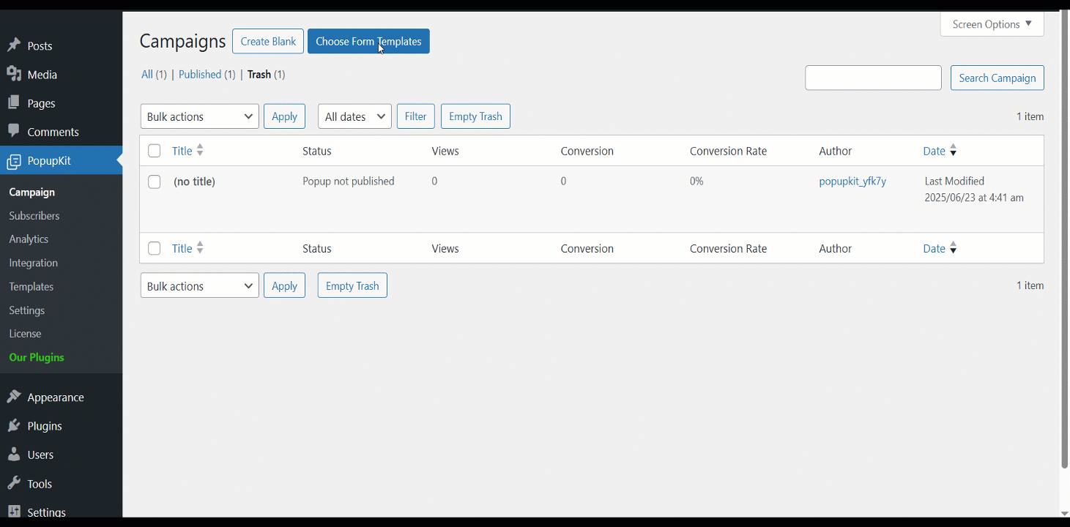
Task: Switch to All campaigns filter
Action: click(147, 74)
